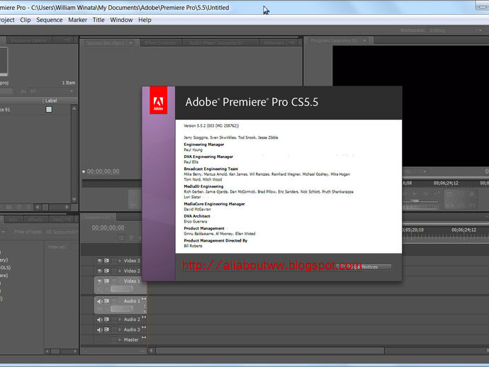Viewport: 489px width, 367px height.
Task: Expand the Video 3 track
Action: coord(120,261)
